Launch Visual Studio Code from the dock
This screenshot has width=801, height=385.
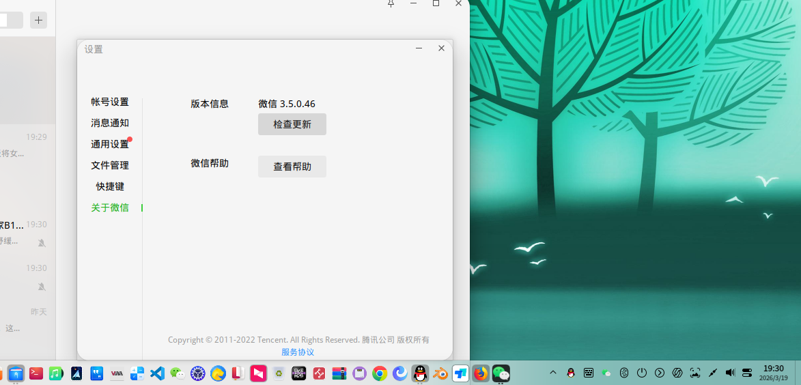point(157,374)
